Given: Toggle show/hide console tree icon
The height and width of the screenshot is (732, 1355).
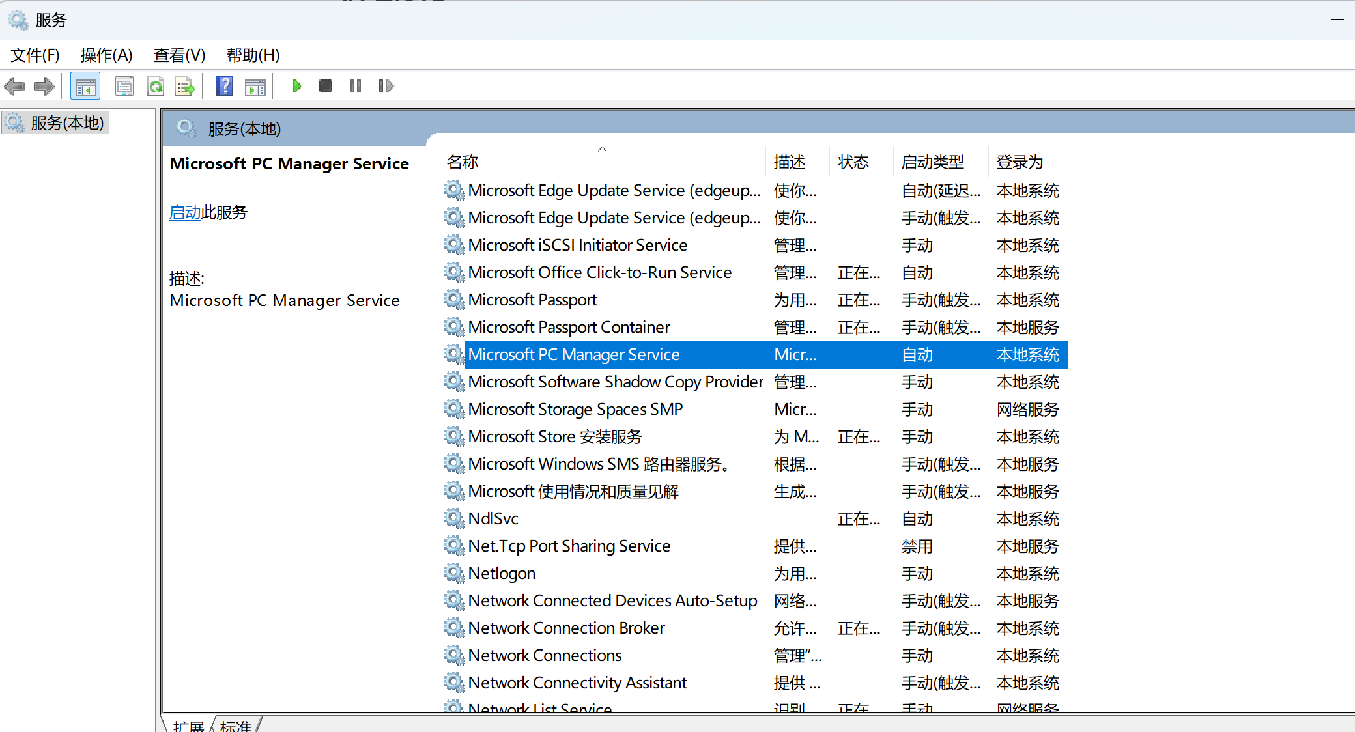Looking at the screenshot, I should click(x=85, y=86).
